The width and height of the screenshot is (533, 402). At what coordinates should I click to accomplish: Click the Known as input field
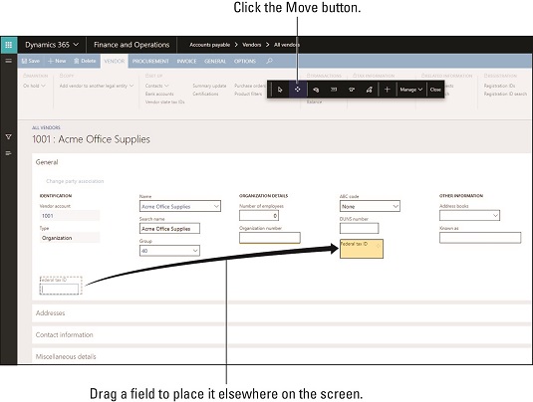pos(480,238)
